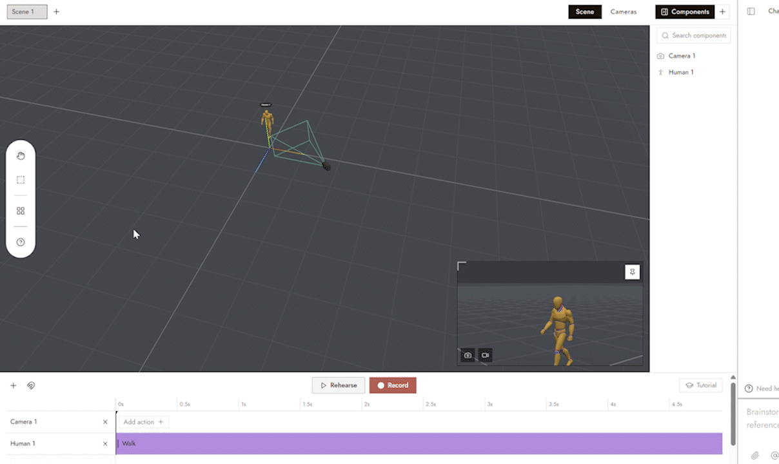Click the preview resize corner handle
This screenshot has width=779, height=464.
tap(462, 266)
